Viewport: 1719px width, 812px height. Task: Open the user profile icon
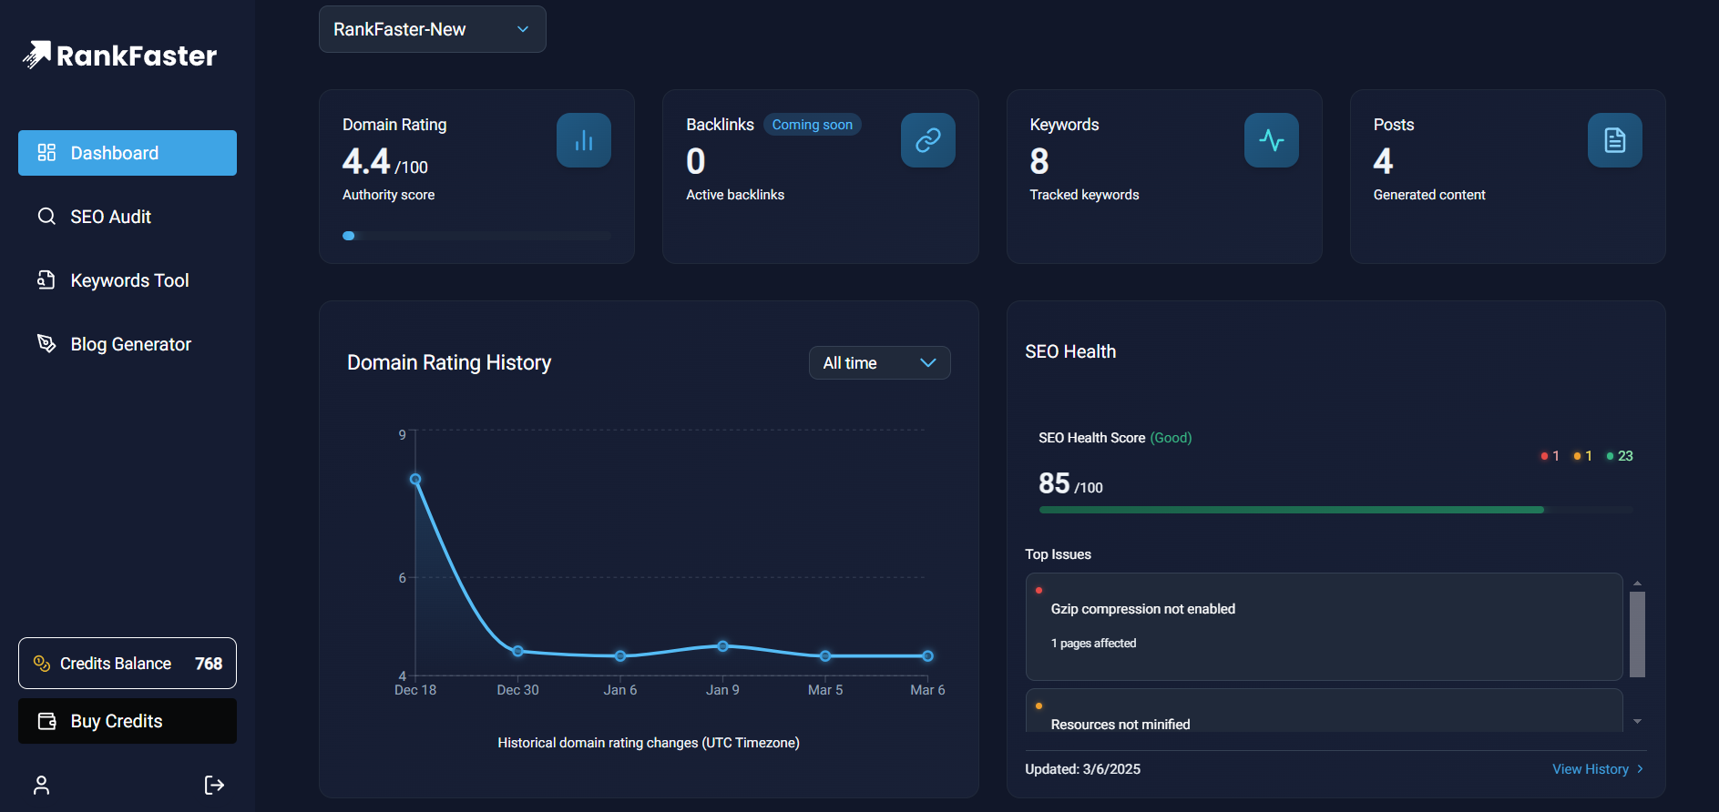pyautogui.click(x=41, y=786)
